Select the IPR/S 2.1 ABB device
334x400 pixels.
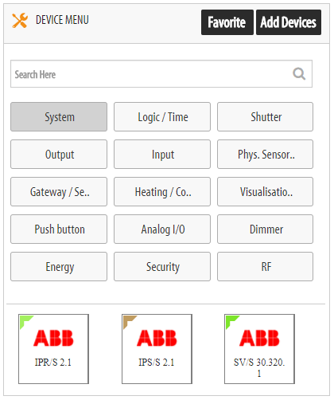(x=53, y=349)
